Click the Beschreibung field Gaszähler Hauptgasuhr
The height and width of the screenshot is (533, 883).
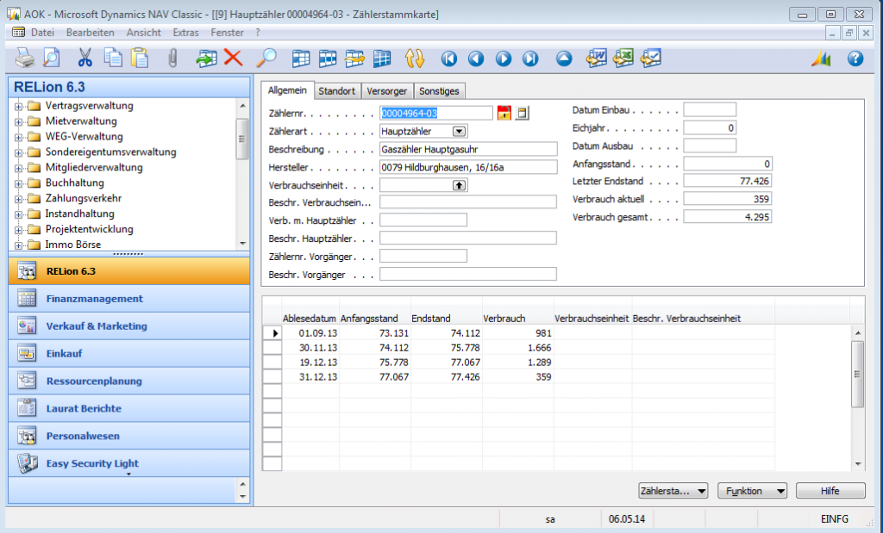point(468,149)
